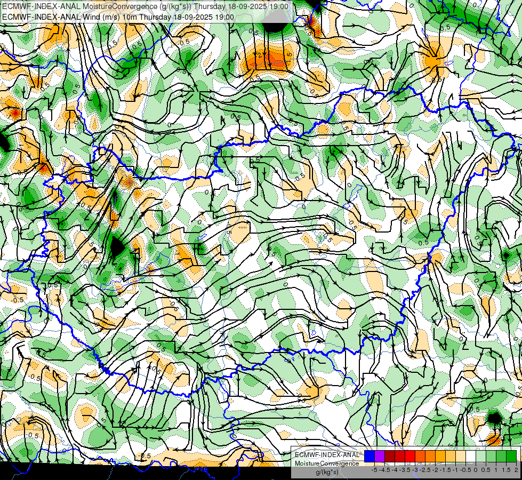522x480 pixels.
Task: Select the legend tick value -2.5
Action: (425, 470)
